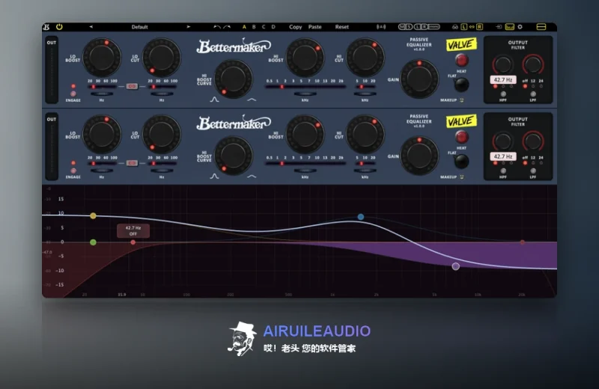Screen dimensions: 599x389
Task: Select the yellow R channel button
Action: 479,27
